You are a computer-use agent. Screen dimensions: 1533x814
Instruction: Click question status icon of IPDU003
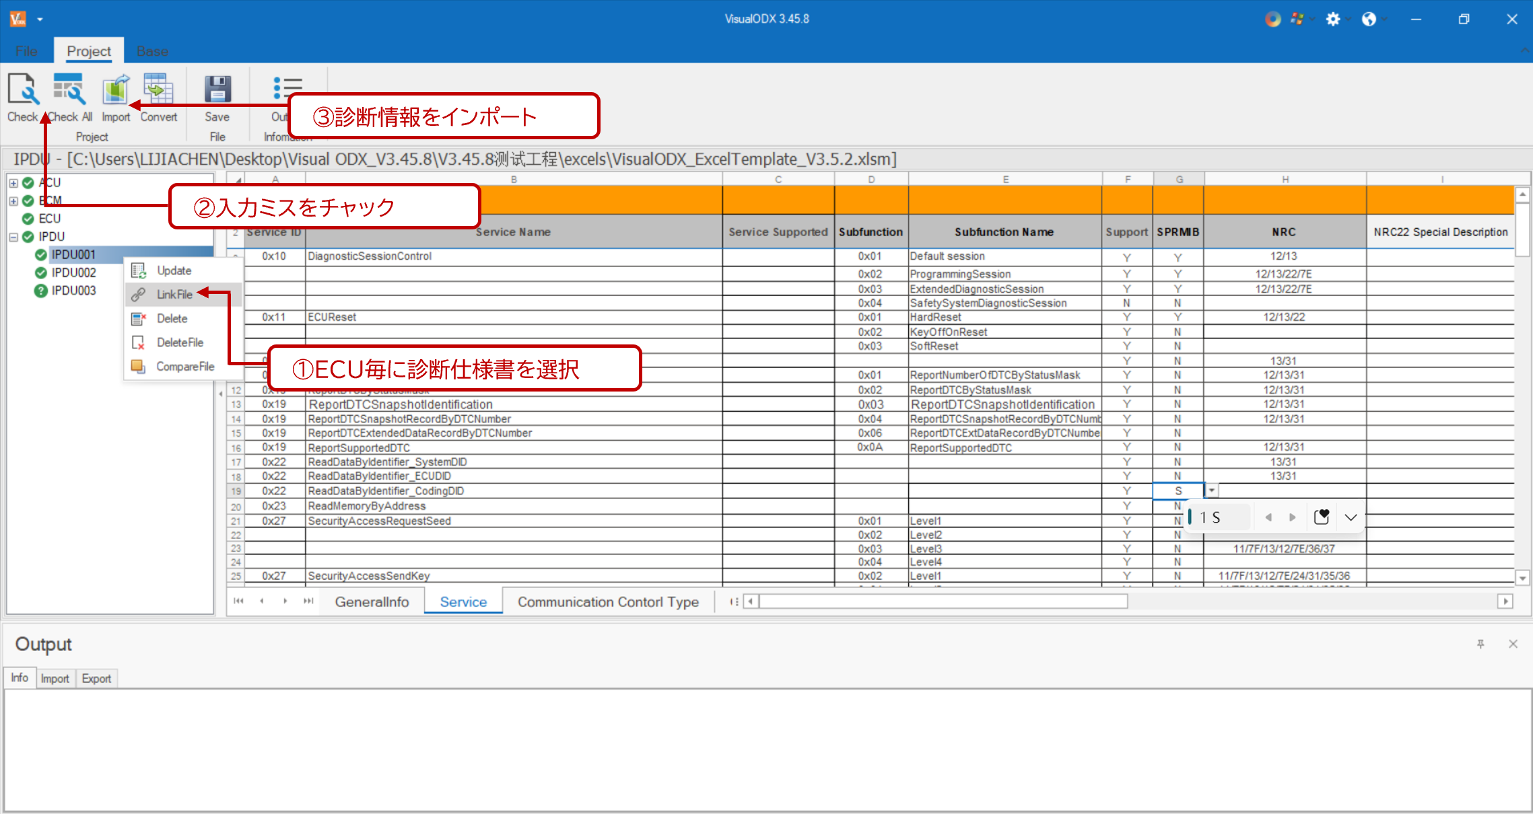40,291
